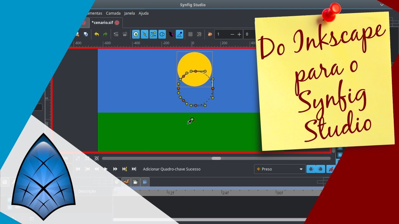Click the field showing 0
Screen dimensions: 399x224
tap(249, 34)
